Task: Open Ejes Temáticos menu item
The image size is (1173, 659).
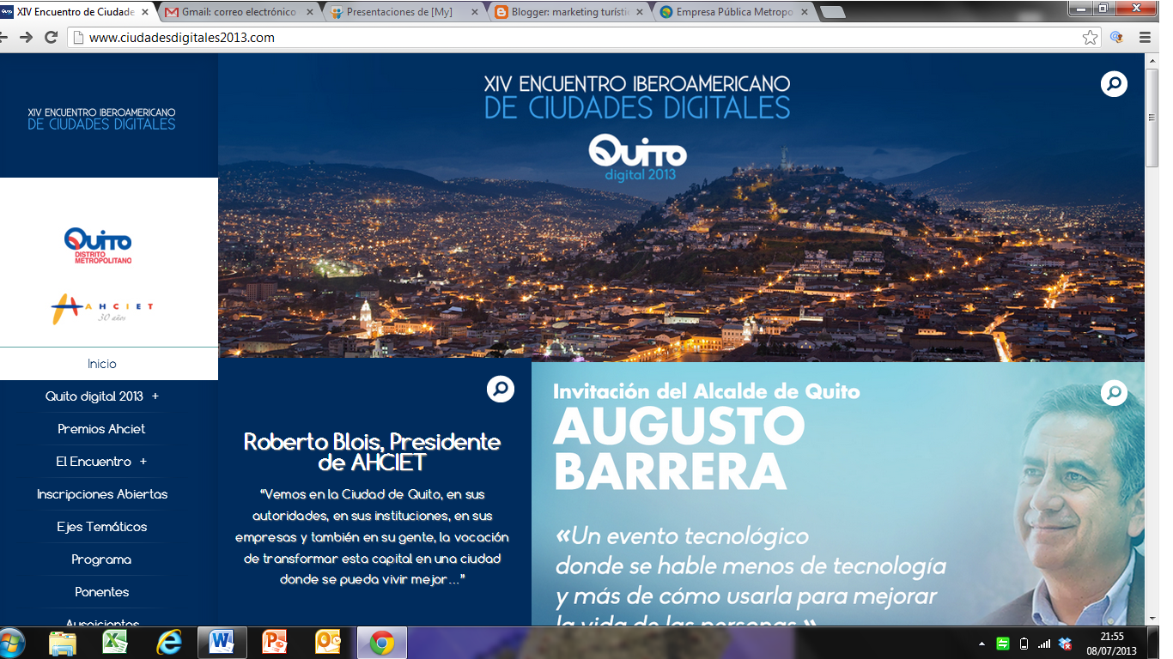Action: [x=101, y=527]
